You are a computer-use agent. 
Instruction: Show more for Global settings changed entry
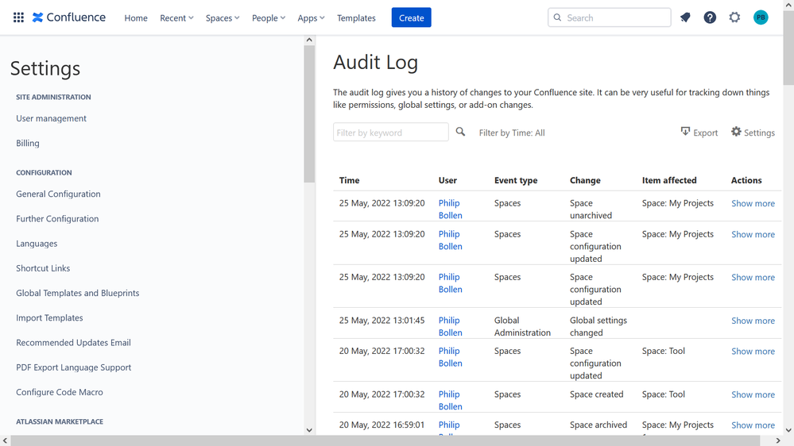[x=753, y=321]
